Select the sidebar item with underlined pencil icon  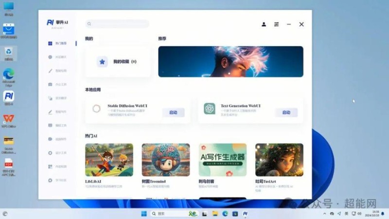(57, 112)
